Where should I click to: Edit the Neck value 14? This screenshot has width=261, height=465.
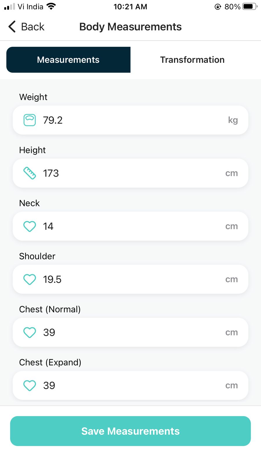(x=48, y=226)
